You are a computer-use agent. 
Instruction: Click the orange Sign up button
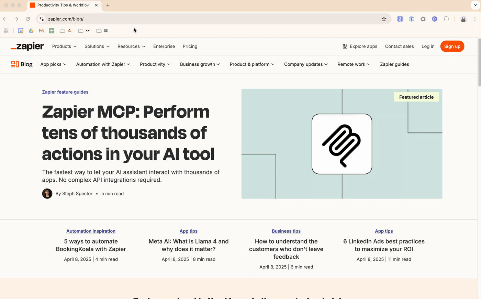452,46
